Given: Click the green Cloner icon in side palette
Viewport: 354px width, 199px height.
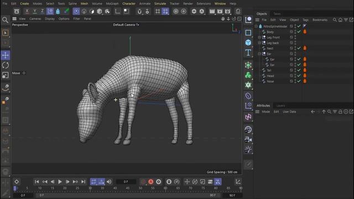Looking at the screenshot, I should (x=248, y=75).
